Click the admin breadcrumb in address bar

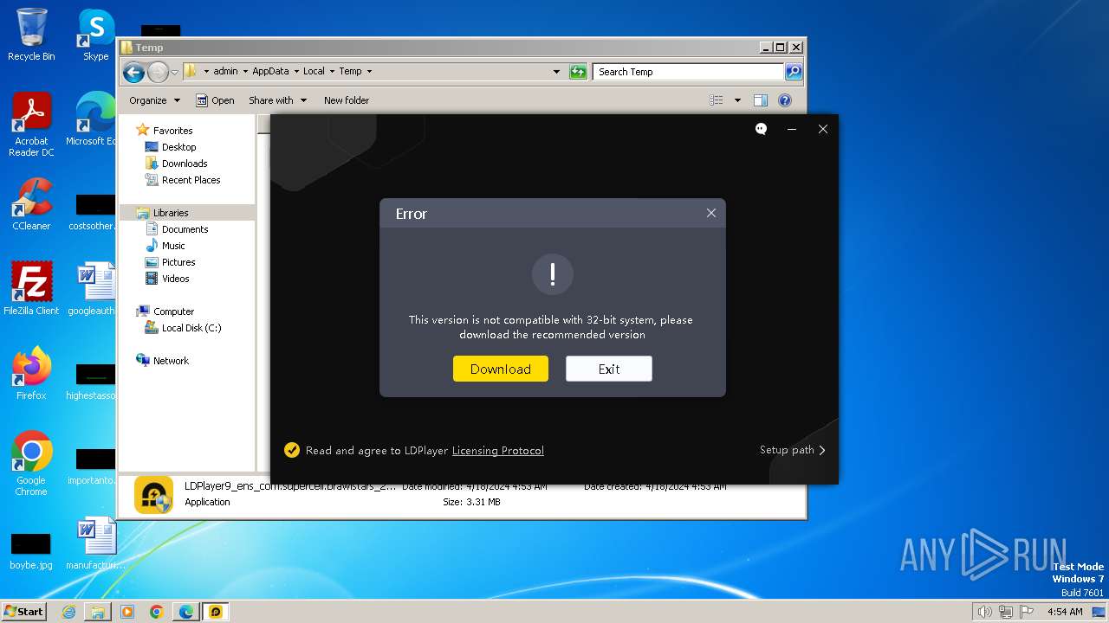225,71
